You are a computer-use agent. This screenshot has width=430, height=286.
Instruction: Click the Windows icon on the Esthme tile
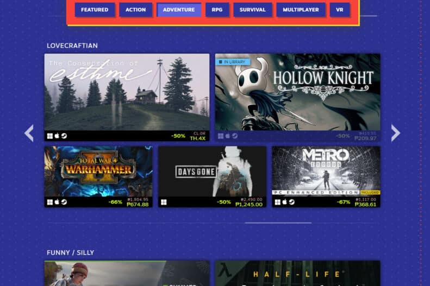click(x=49, y=136)
